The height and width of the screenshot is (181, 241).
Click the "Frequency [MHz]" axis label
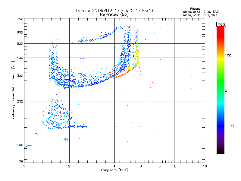[114, 170]
